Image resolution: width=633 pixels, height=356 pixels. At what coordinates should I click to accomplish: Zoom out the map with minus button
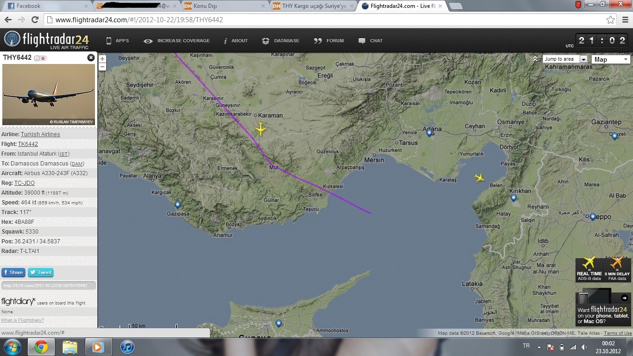coord(102,67)
